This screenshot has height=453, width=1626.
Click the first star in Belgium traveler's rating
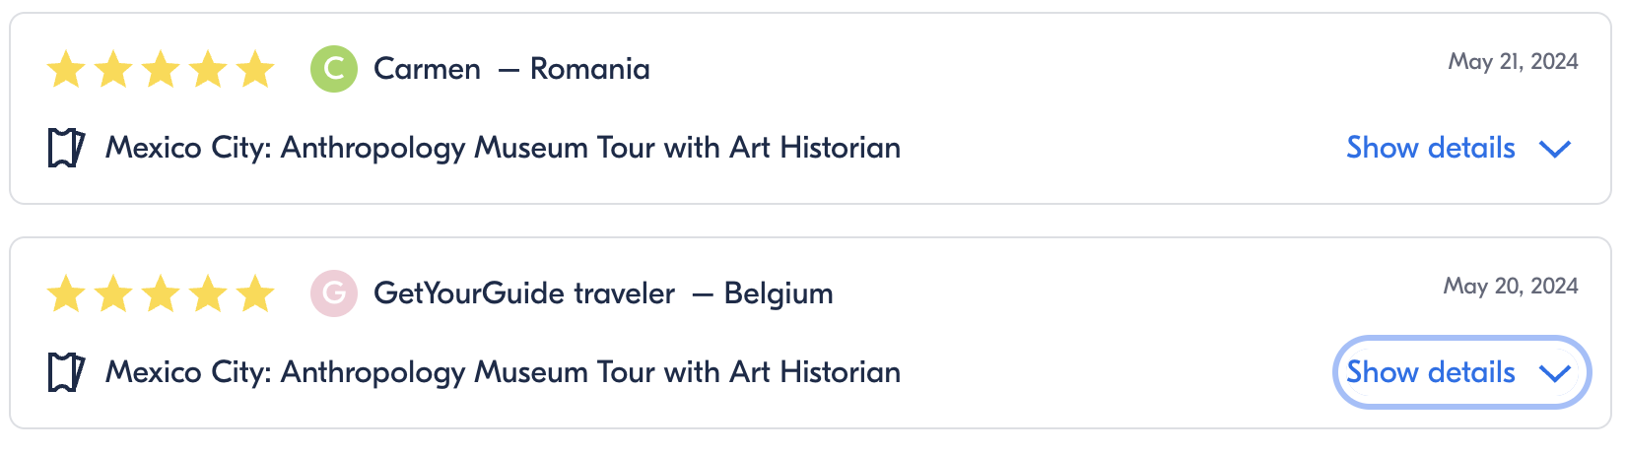point(66,294)
